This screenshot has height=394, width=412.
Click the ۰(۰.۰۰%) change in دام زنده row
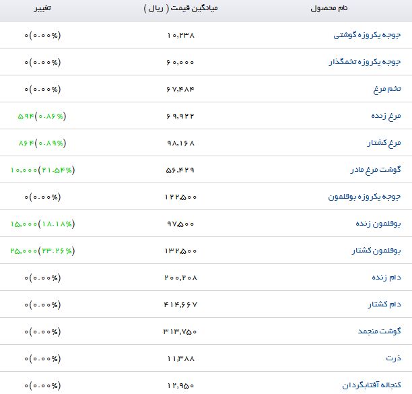pos(42,278)
